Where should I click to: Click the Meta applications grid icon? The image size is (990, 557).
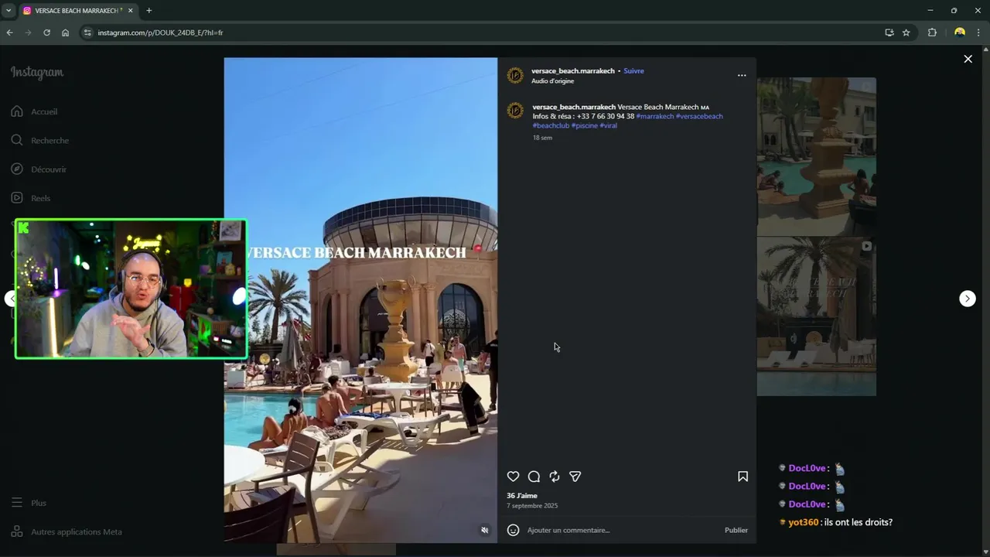tap(17, 531)
